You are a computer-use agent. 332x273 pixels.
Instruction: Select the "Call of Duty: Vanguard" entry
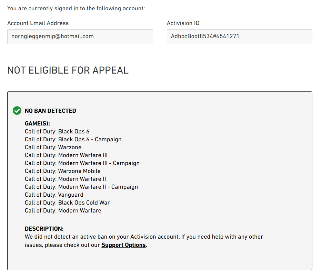pos(54,195)
